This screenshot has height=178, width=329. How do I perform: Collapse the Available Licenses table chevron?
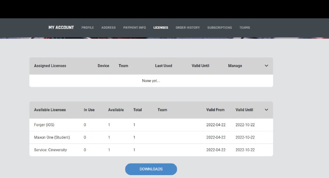coord(266,110)
